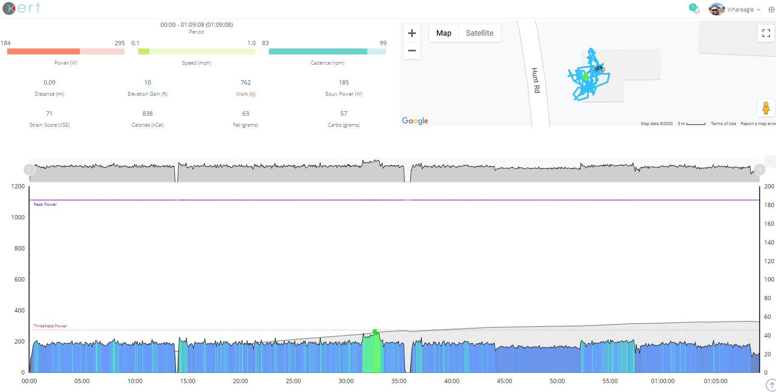Click the Xert logo
776x392 pixels.
pos(20,8)
